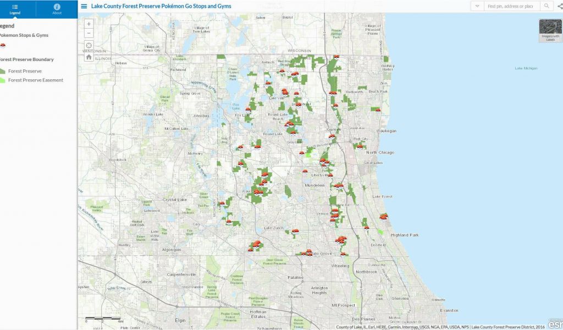Click the Lake Forest label on the map

383,196
